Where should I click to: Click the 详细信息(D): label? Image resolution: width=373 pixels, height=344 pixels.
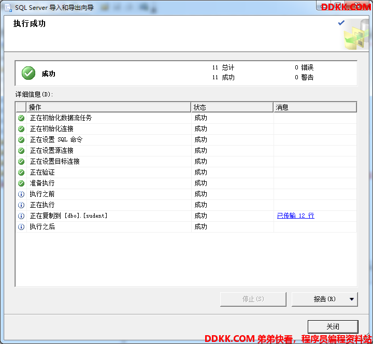34,94
